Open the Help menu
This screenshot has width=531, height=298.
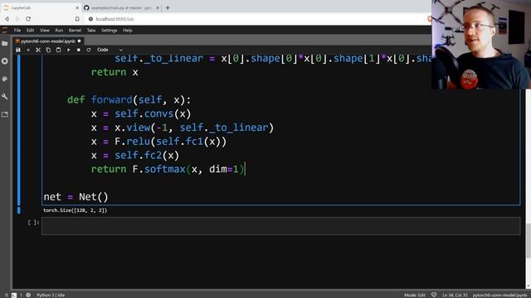127,31
